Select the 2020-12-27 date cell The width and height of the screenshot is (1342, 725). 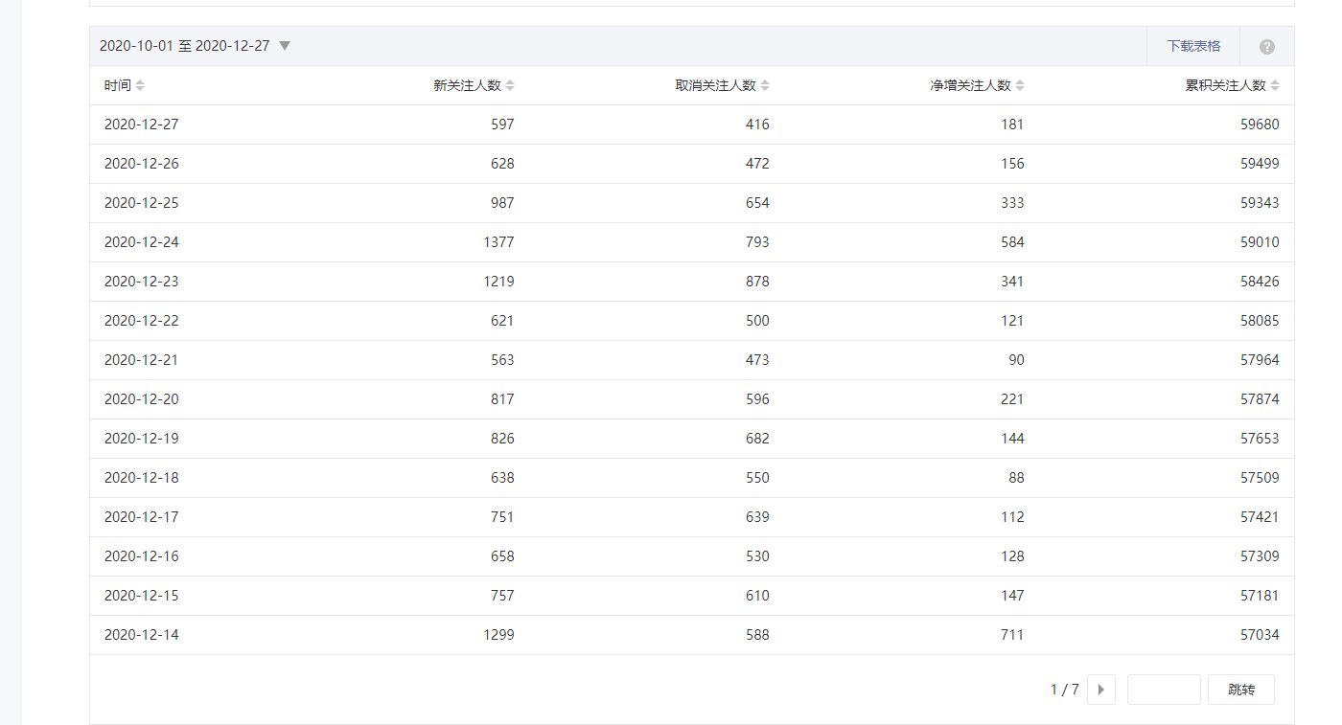[x=142, y=125]
